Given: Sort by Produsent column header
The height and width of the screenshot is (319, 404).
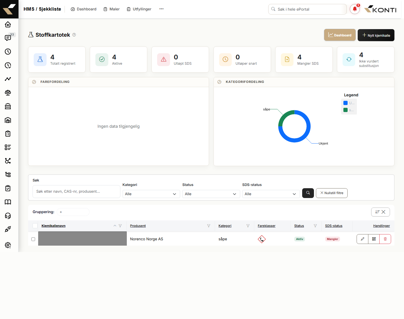Looking at the screenshot, I should (x=138, y=226).
